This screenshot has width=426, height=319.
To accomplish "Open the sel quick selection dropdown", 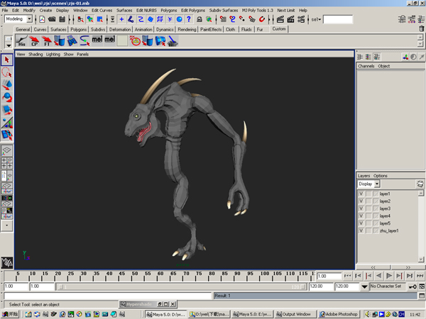I will point(316,19).
